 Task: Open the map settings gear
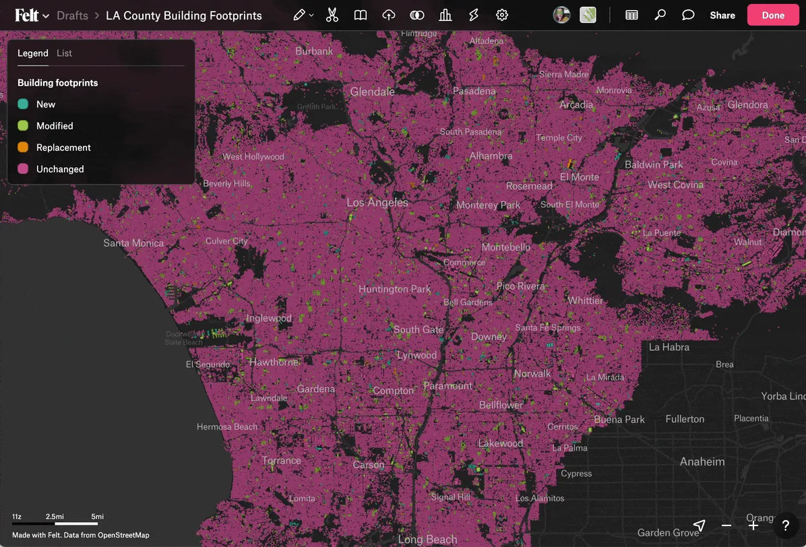click(x=501, y=15)
